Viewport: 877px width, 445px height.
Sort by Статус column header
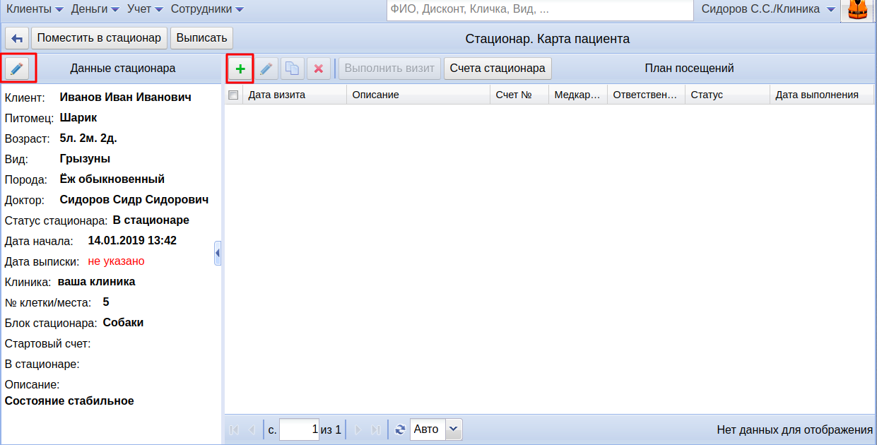(x=727, y=95)
